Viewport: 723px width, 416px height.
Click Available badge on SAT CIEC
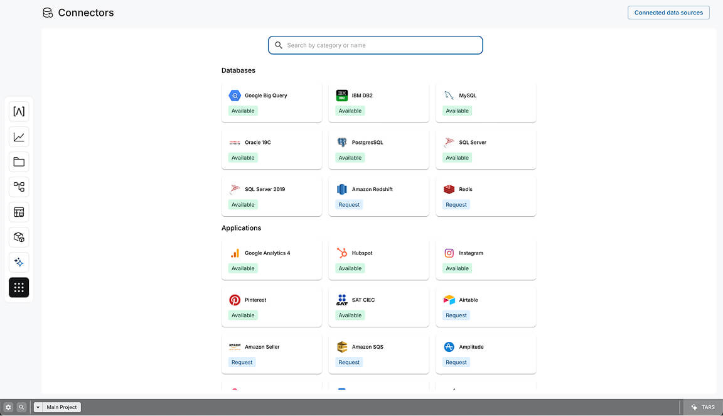point(350,315)
